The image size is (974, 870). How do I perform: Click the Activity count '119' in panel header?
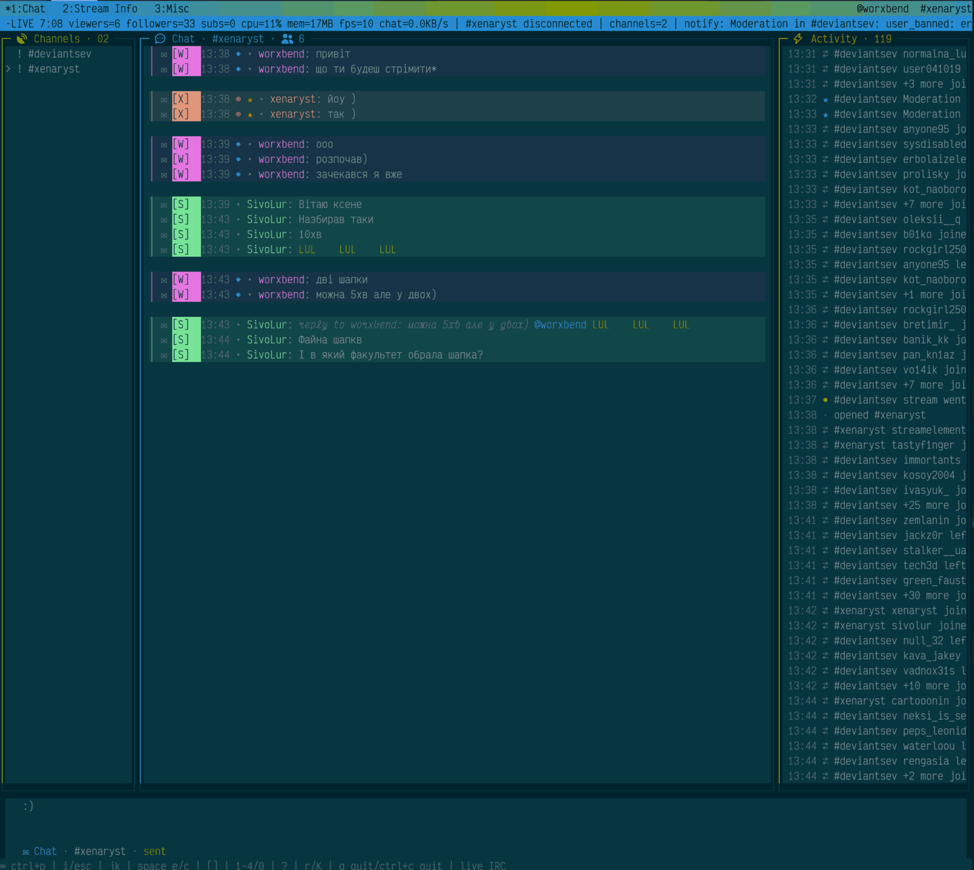(883, 39)
